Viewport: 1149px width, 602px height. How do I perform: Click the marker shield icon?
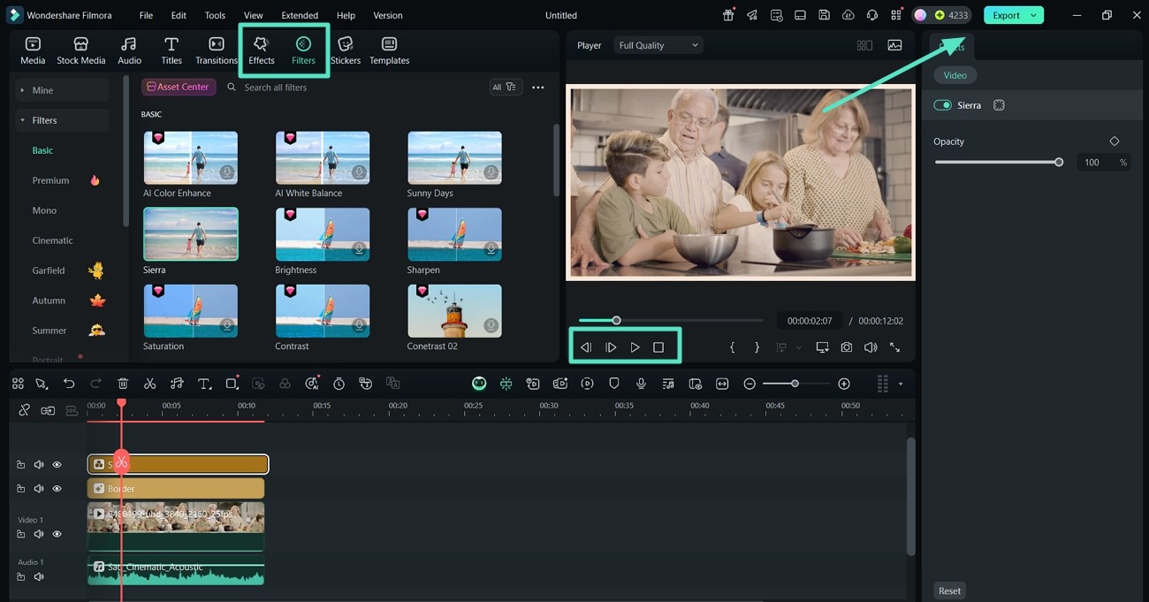[x=614, y=384]
